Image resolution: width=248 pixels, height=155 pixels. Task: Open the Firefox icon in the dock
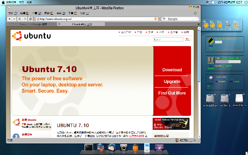pos(100,148)
